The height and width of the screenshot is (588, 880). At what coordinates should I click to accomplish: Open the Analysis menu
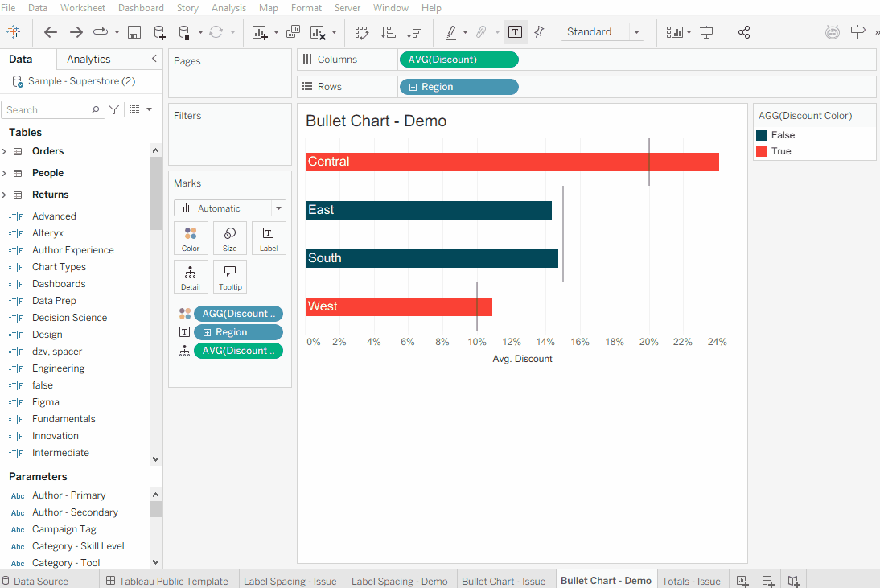point(228,8)
